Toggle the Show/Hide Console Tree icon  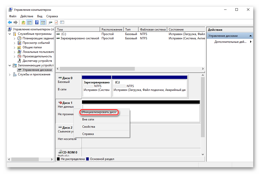tap(29, 22)
